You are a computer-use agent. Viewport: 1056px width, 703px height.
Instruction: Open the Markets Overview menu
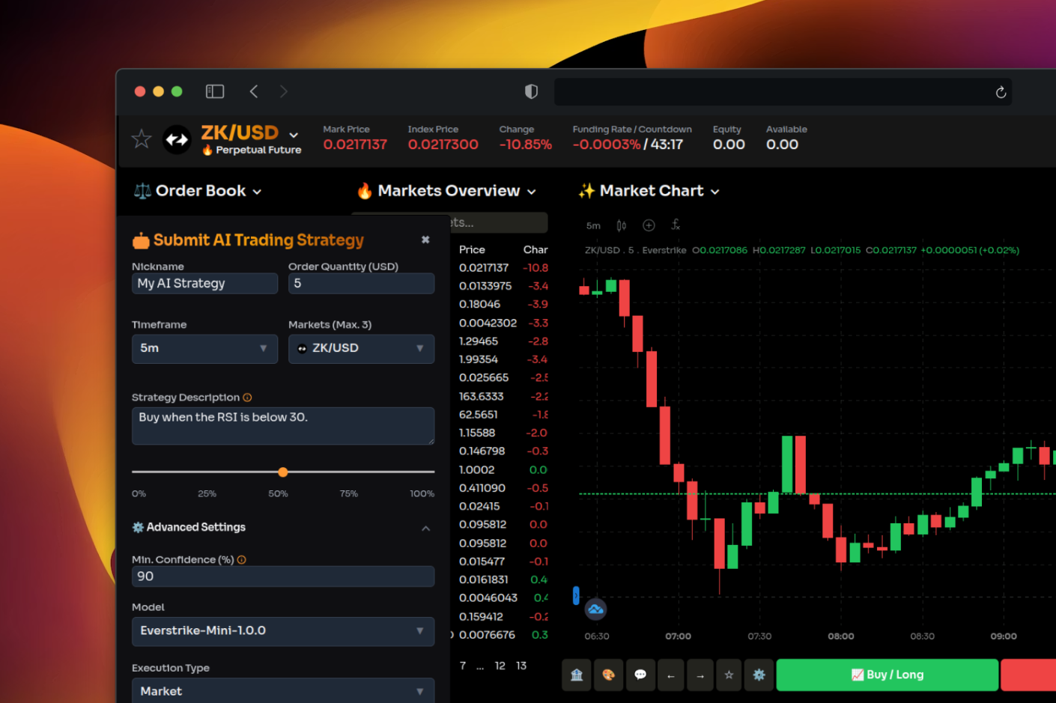[x=447, y=191]
